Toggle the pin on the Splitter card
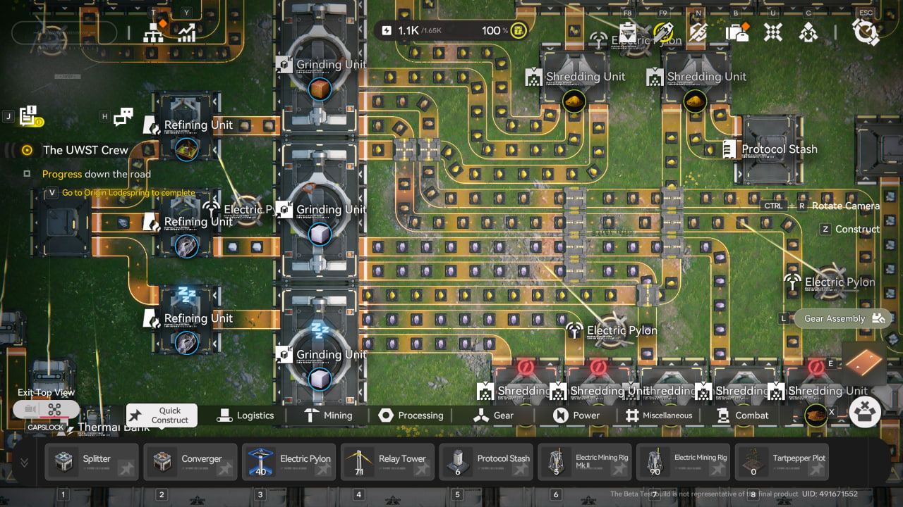The width and height of the screenshot is (903, 507). [127, 469]
